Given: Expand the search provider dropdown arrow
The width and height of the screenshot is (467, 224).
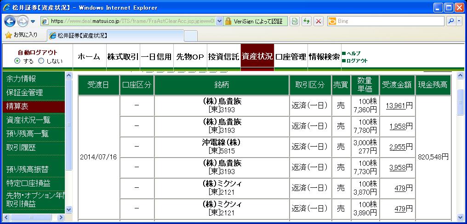Looking at the screenshot, I should (x=459, y=21).
